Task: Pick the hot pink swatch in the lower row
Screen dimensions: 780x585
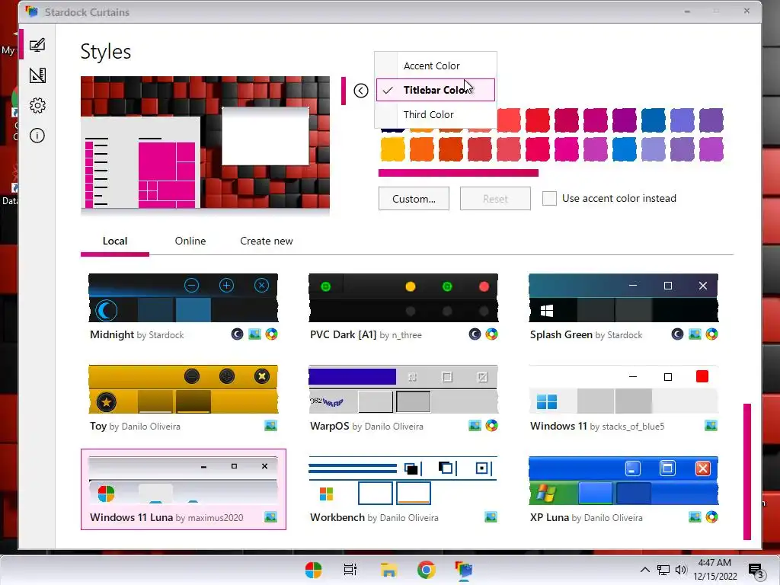Action: coord(566,149)
